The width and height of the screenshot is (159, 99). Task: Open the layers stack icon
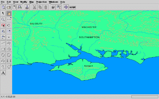tap(53, 7)
